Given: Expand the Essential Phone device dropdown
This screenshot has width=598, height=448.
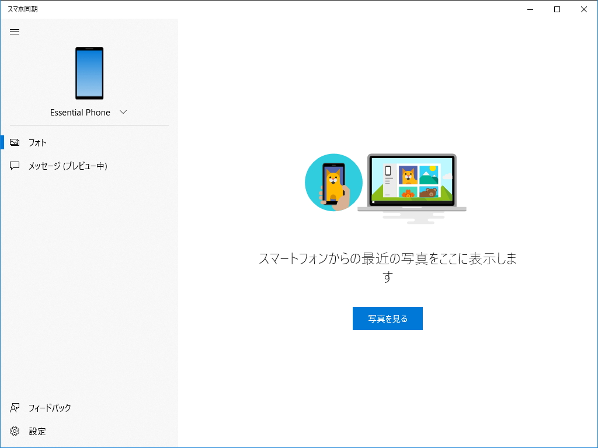Looking at the screenshot, I should pyautogui.click(x=123, y=112).
